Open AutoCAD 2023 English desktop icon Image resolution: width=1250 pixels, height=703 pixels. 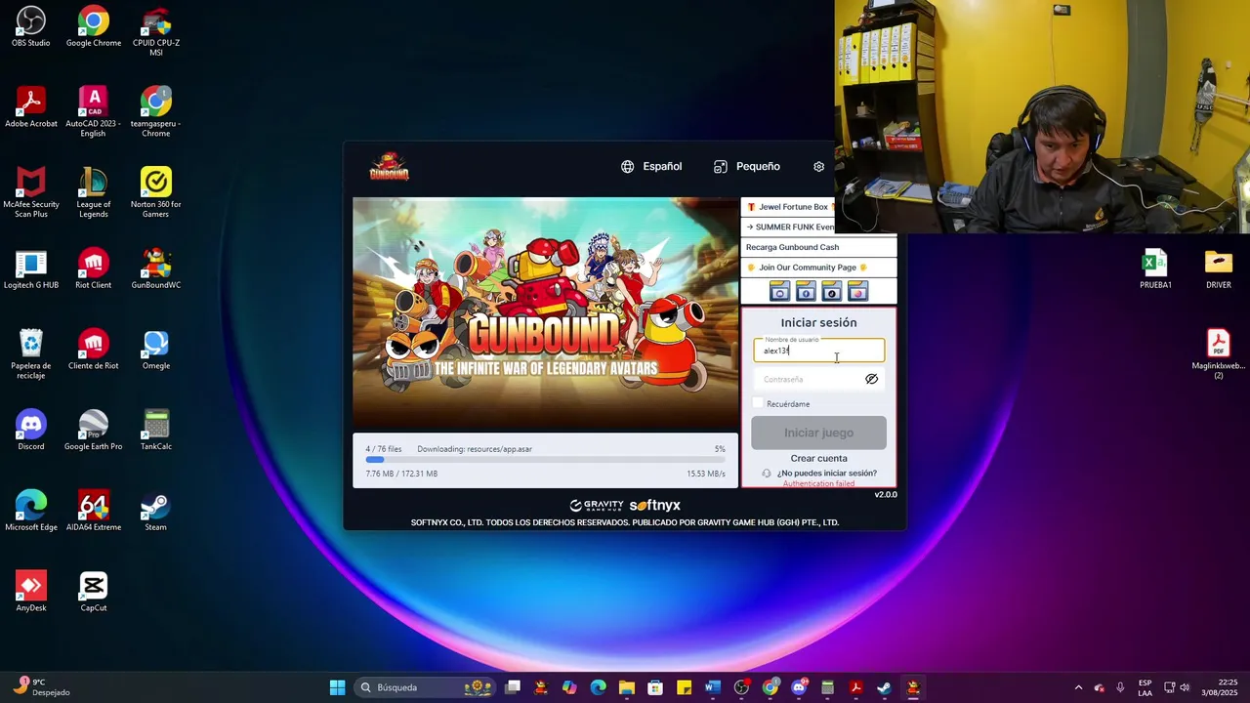(94, 111)
